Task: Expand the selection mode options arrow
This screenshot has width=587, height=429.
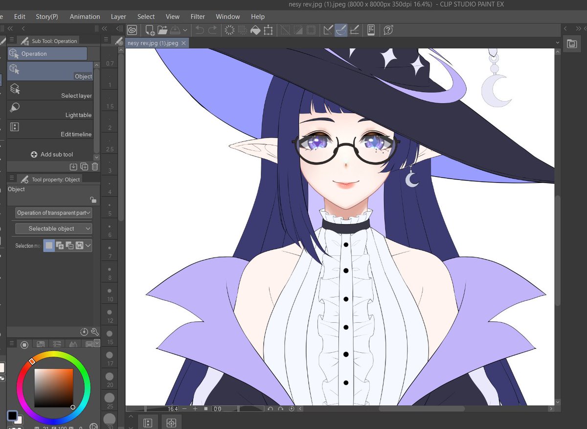Action: click(x=88, y=246)
